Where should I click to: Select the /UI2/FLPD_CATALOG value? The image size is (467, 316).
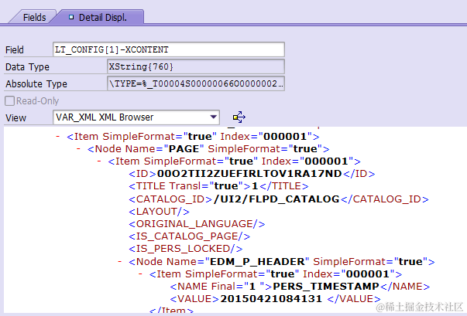click(276, 199)
